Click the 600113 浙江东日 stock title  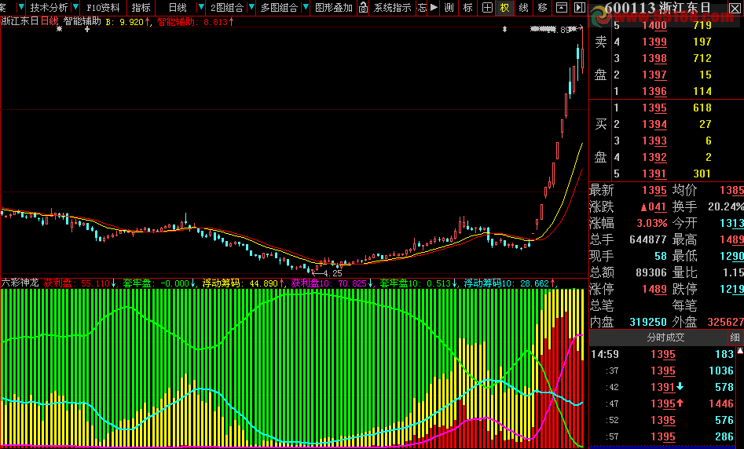tap(658, 8)
